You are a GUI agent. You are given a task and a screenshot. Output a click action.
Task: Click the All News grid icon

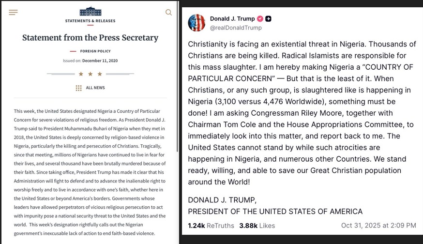[x=78, y=88]
